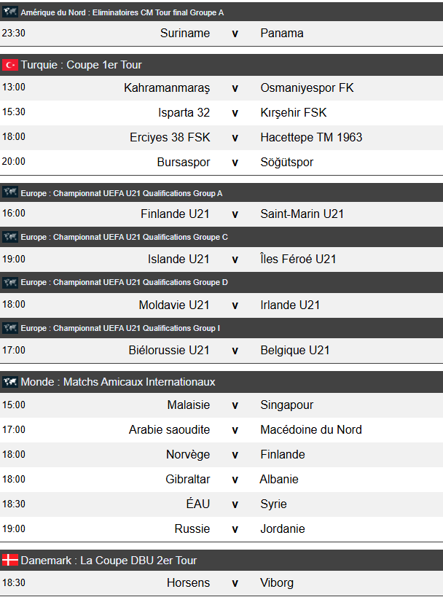Select the Suriname v Panama match

235,34
